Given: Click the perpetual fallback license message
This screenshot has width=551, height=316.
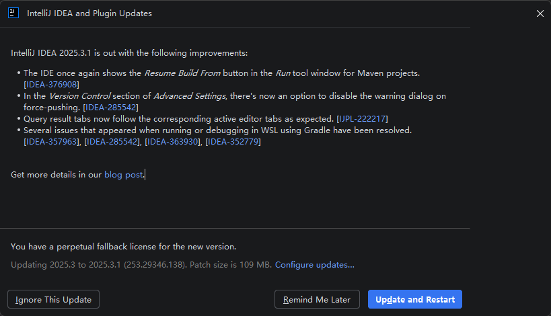Looking at the screenshot, I should point(123,247).
